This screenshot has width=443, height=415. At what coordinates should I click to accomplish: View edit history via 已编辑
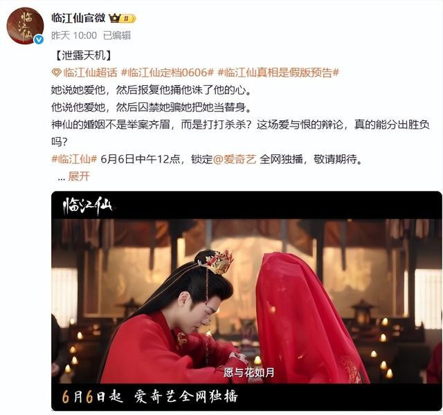pos(117,35)
